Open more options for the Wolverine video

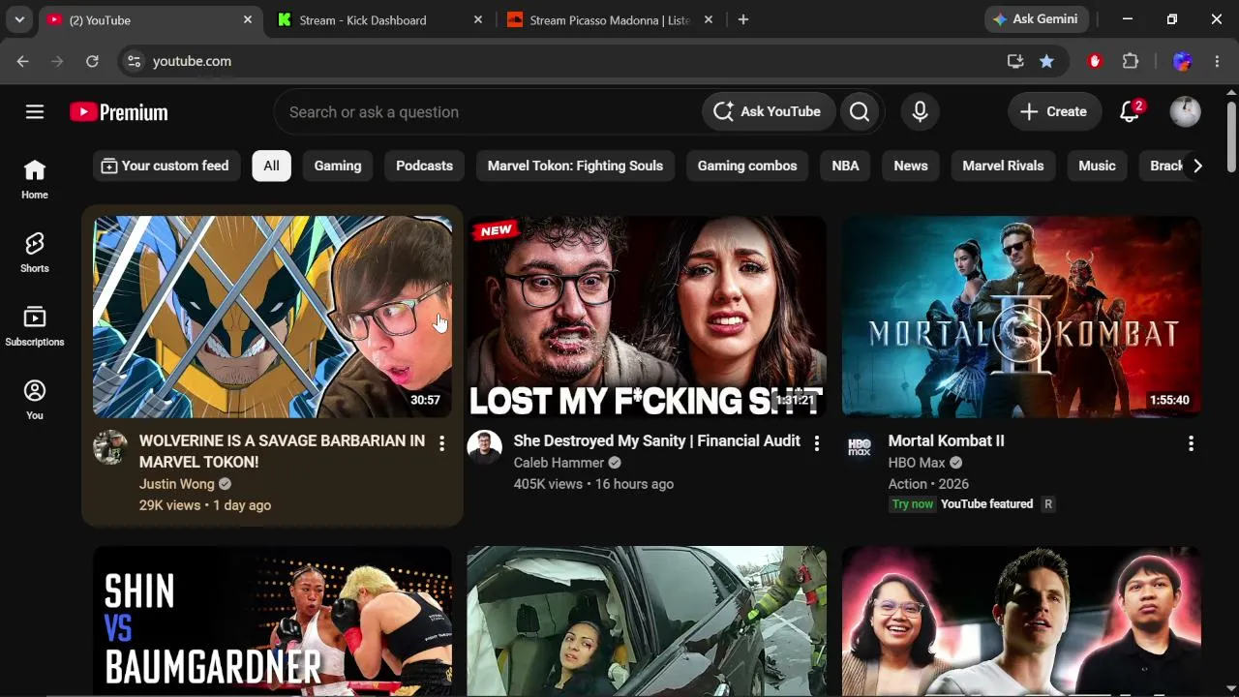441,443
